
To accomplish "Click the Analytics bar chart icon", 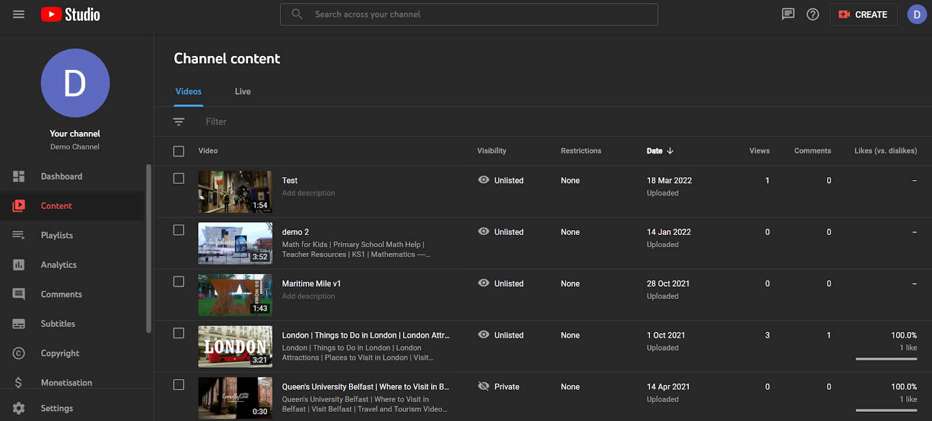I will click(19, 265).
